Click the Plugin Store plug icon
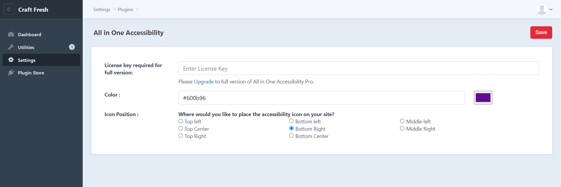Screen dimensions: 561x187 click(11, 73)
